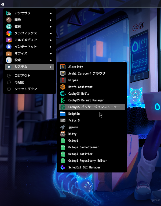
Task: Click the マルチメディア film icon
Action: point(9,40)
